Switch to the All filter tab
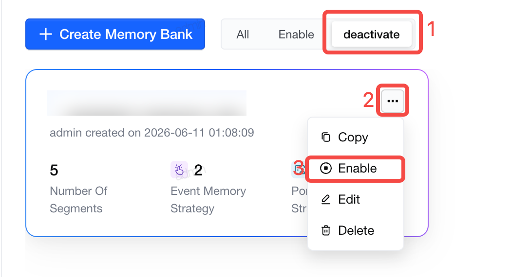Screen dimensions: 530x277 coord(243,35)
